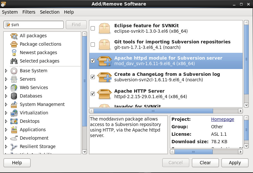
Task: Click the search field edit icon
Action: pyautogui.click(x=8, y=25)
